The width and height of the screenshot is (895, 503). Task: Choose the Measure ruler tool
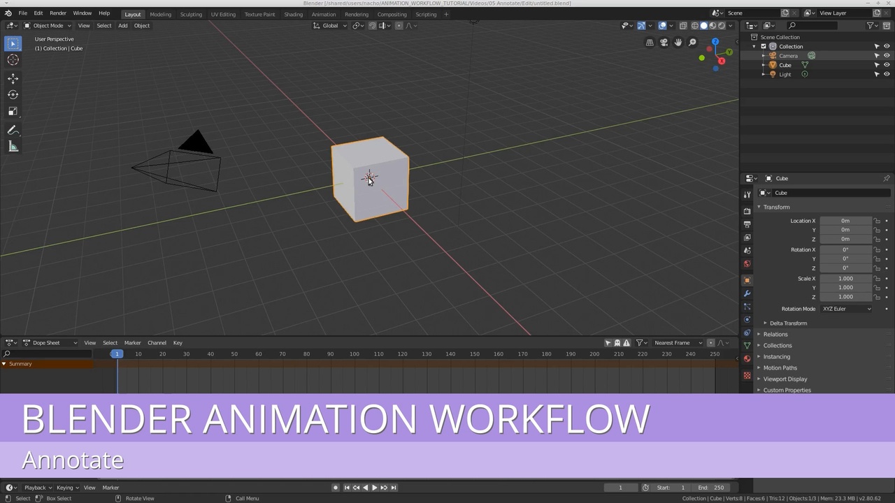[13, 147]
